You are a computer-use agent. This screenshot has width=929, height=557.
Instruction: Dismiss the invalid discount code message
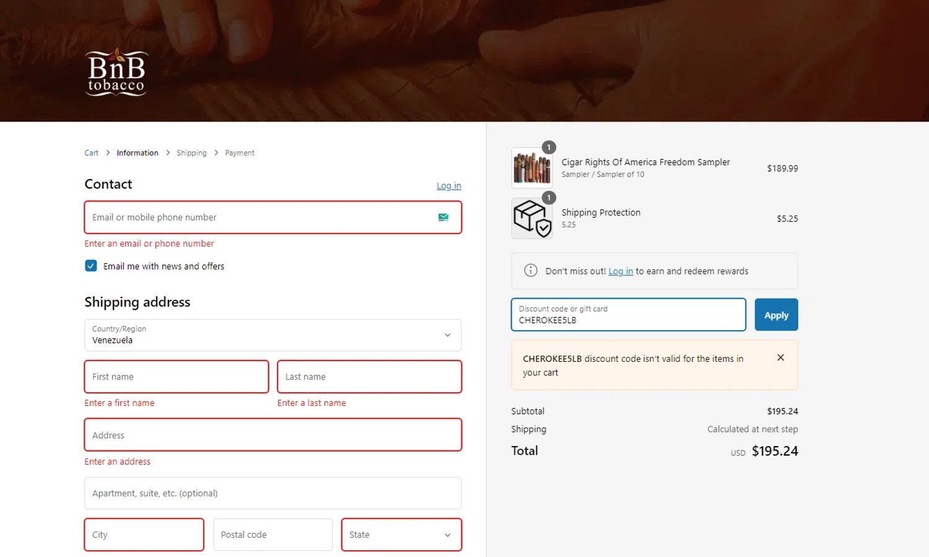coord(780,357)
